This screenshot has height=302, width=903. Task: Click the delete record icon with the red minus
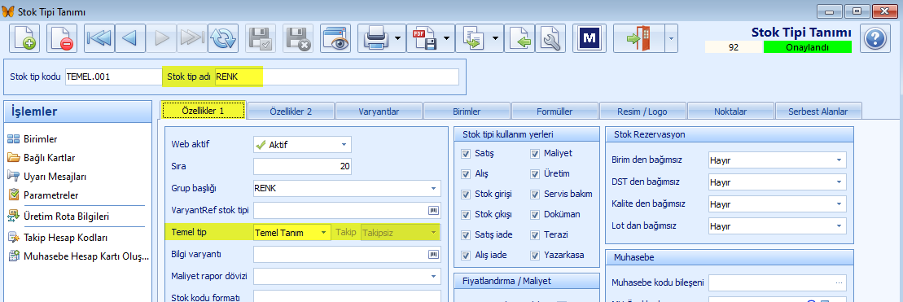pyautogui.click(x=61, y=39)
